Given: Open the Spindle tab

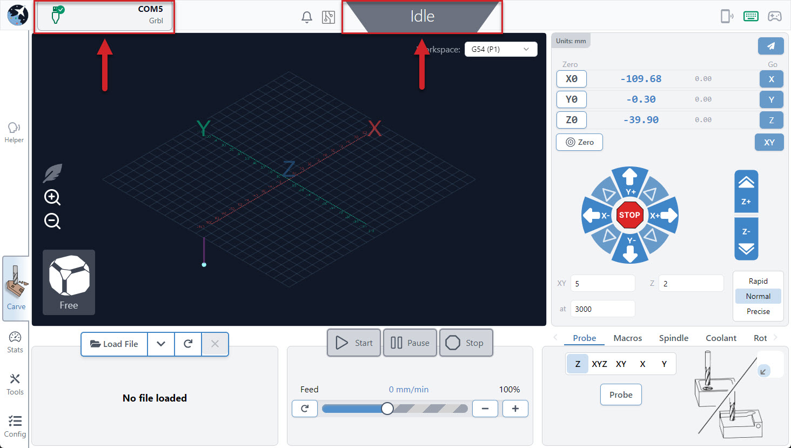Looking at the screenshot, I should coord(673,338).
